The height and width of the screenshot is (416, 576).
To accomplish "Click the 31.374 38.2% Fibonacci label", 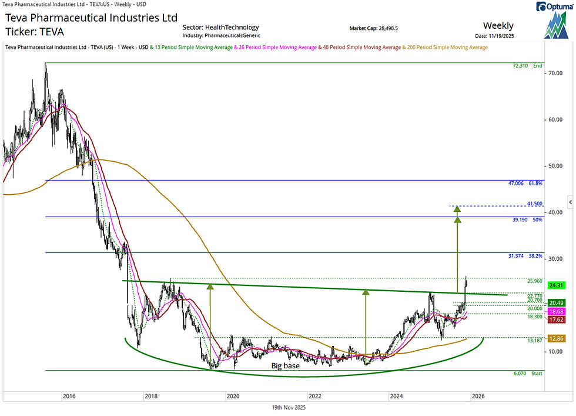I will point(525,256).
